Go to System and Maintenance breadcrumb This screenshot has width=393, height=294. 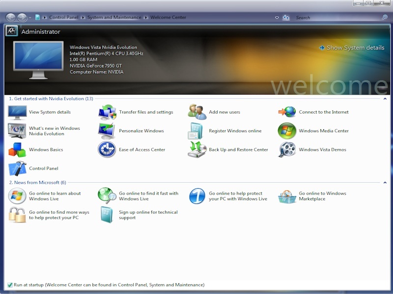(114, 17)
